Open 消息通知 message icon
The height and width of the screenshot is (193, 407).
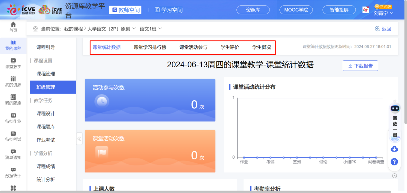13,152
